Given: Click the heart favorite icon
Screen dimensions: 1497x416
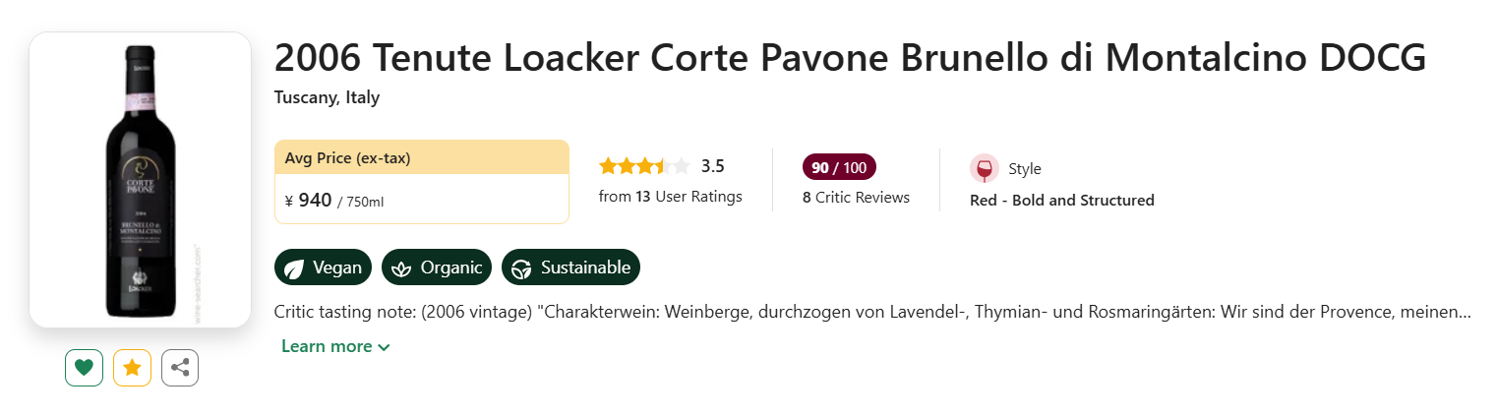Looking at the screenshot, I should click(x=84, y=368).
